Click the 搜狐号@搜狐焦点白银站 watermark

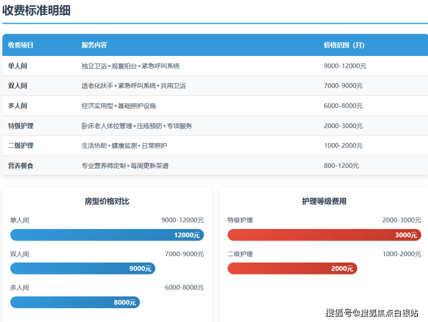pyautogui.click(x=372, y=313)
